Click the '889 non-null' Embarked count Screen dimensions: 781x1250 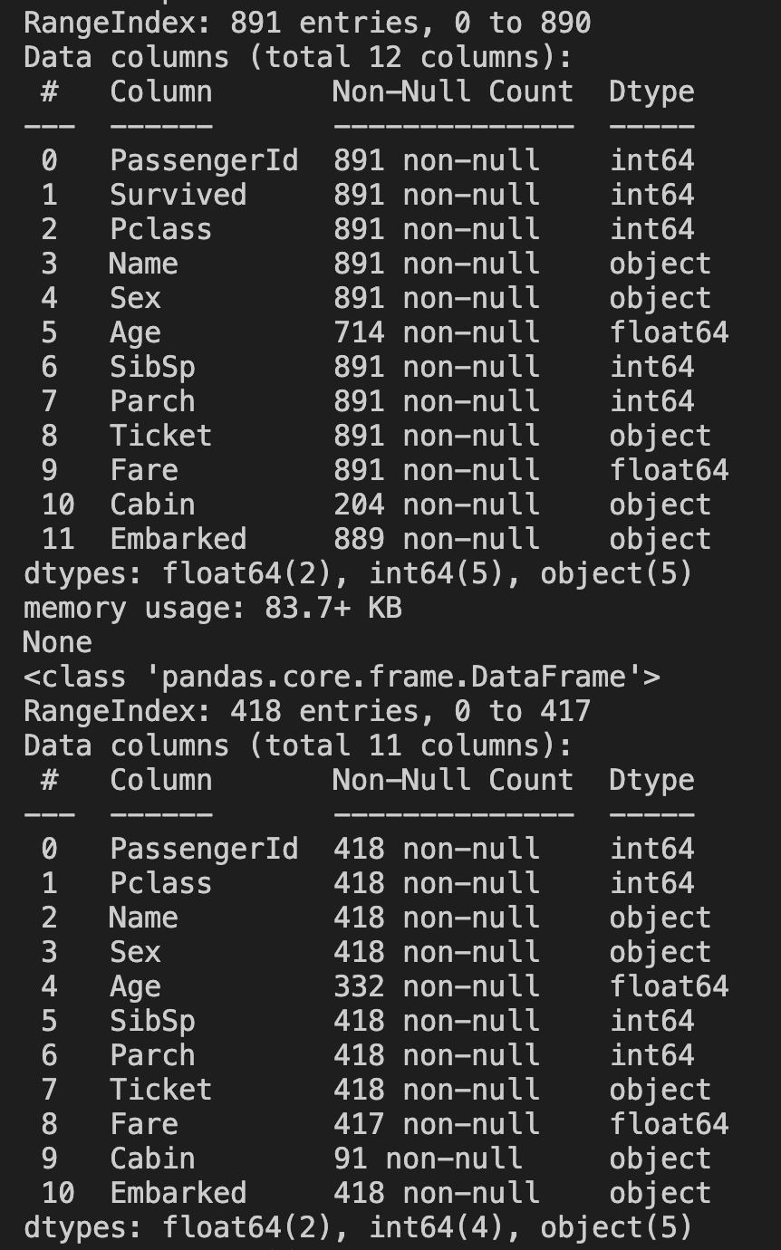[436, 539]
